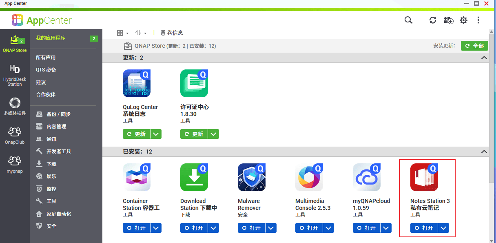Open the grid view mode dropdown

click(x=123, y=33)
